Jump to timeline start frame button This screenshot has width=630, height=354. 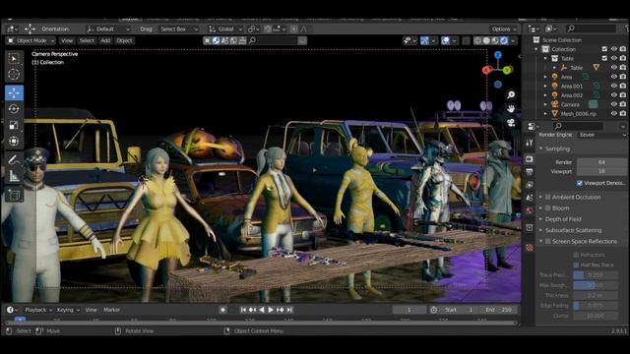[x=243, y=310]
